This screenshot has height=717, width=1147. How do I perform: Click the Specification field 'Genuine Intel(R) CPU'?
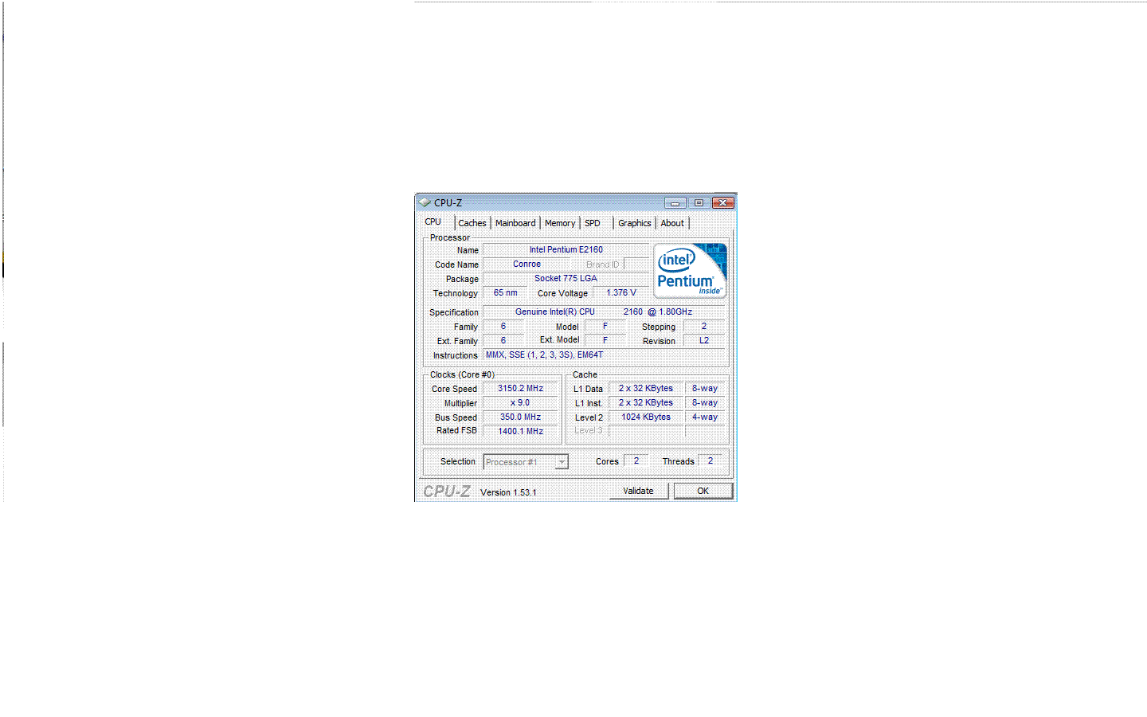pos(604,311)
